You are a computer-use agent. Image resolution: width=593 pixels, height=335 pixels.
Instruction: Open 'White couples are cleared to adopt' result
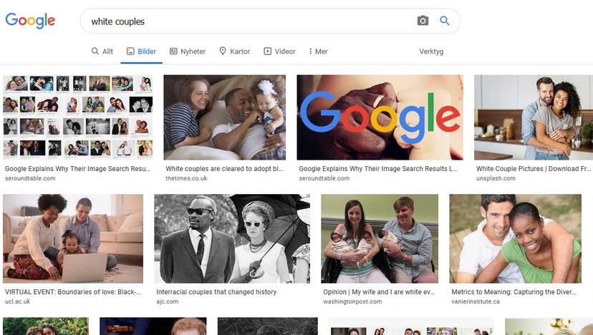224,169
